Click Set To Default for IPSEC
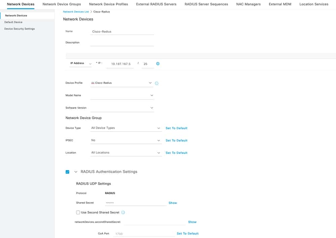336x238 pixels. (x=176, y=141)
